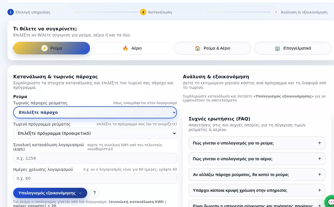Viewport: 334px width, 207px height.
Task: Click the billing days input field
Action: point(95,178)
